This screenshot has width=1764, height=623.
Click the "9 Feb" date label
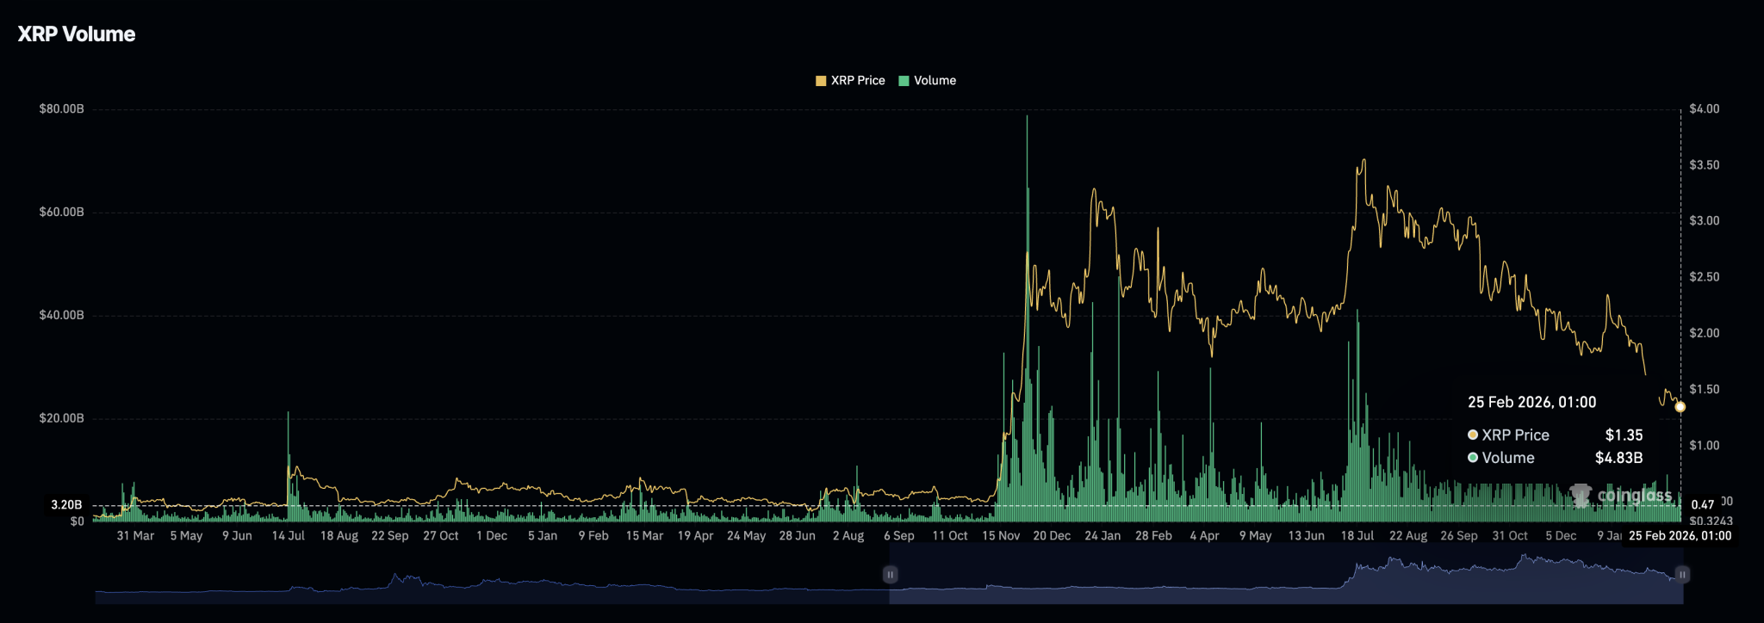(x=593, y=536)
